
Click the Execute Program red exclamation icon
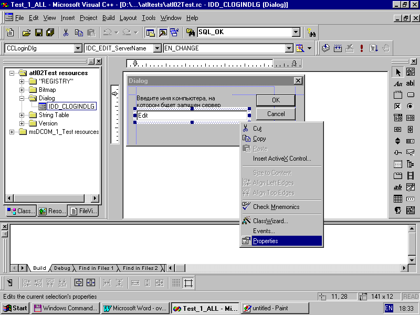point(362,48)
